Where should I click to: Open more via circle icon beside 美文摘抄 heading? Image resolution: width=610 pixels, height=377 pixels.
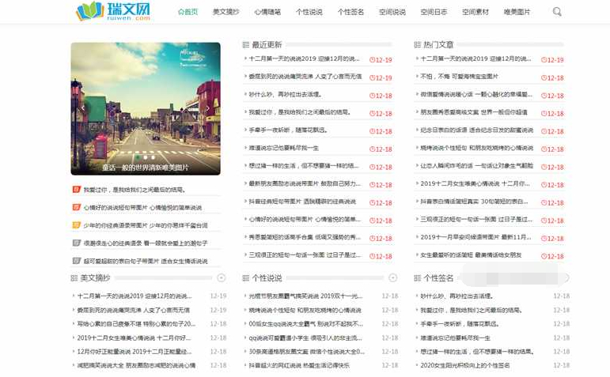(222, 277)
